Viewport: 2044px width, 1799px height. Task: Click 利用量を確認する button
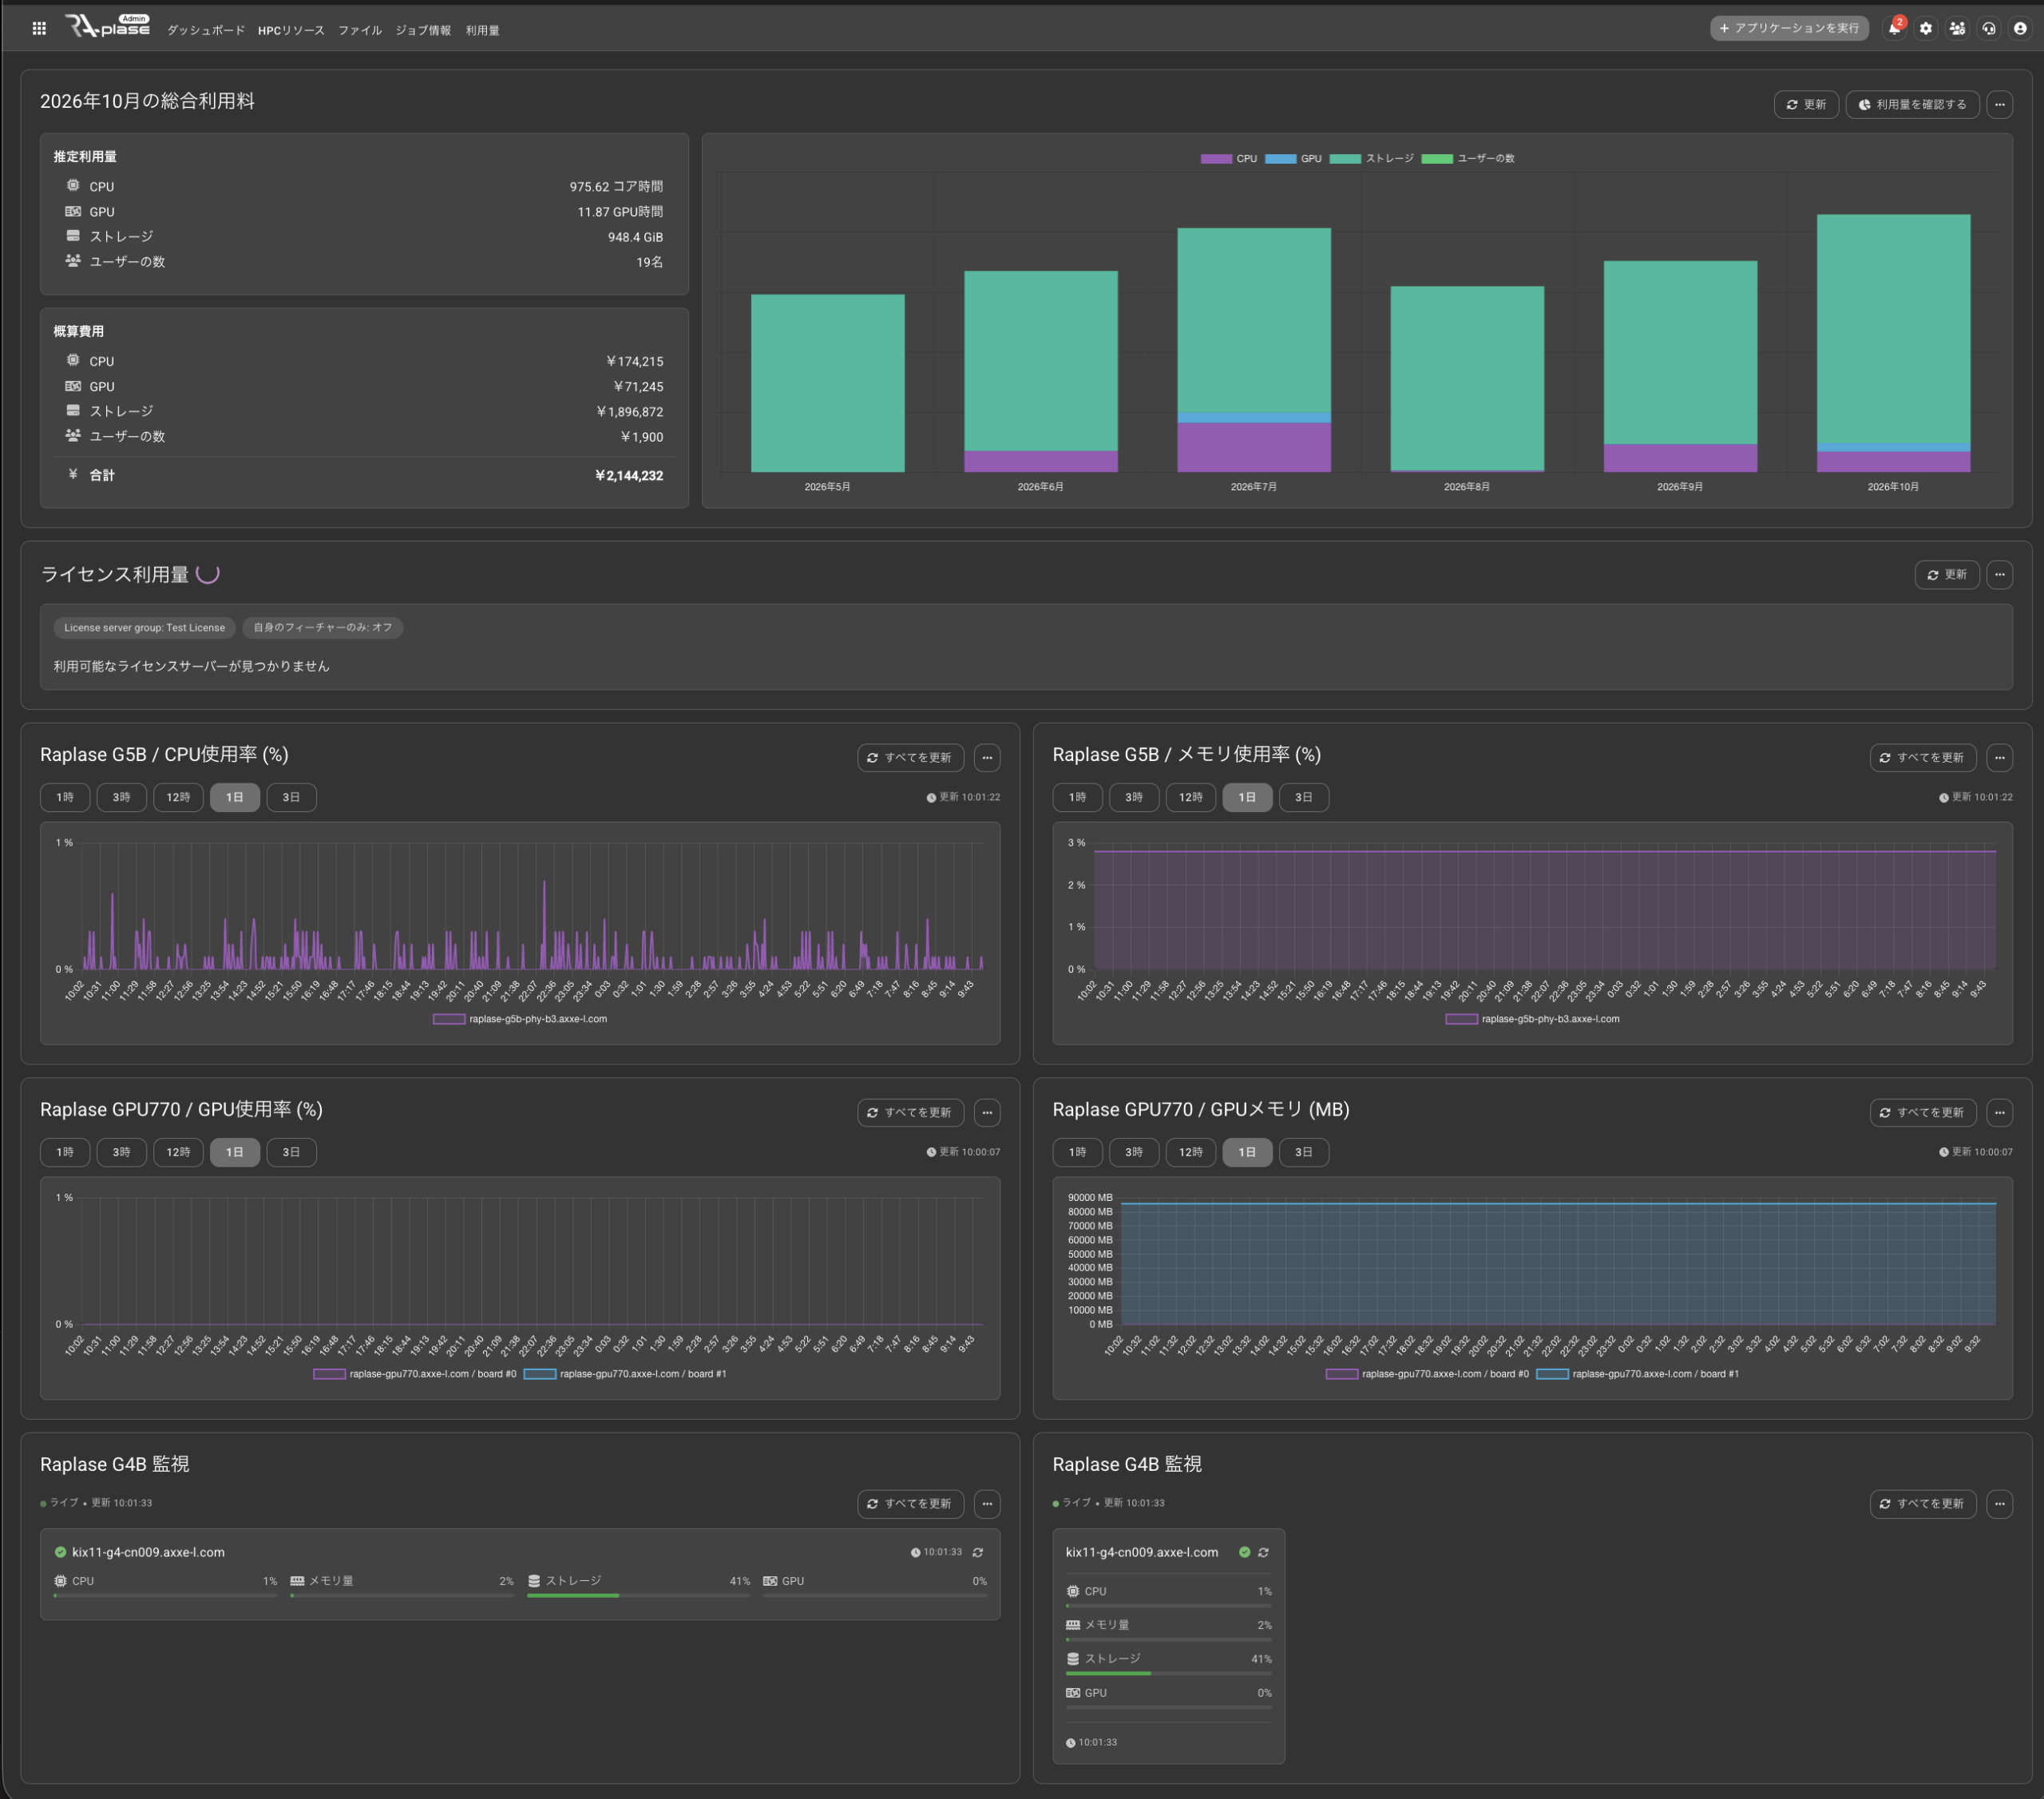(1912, 104)
